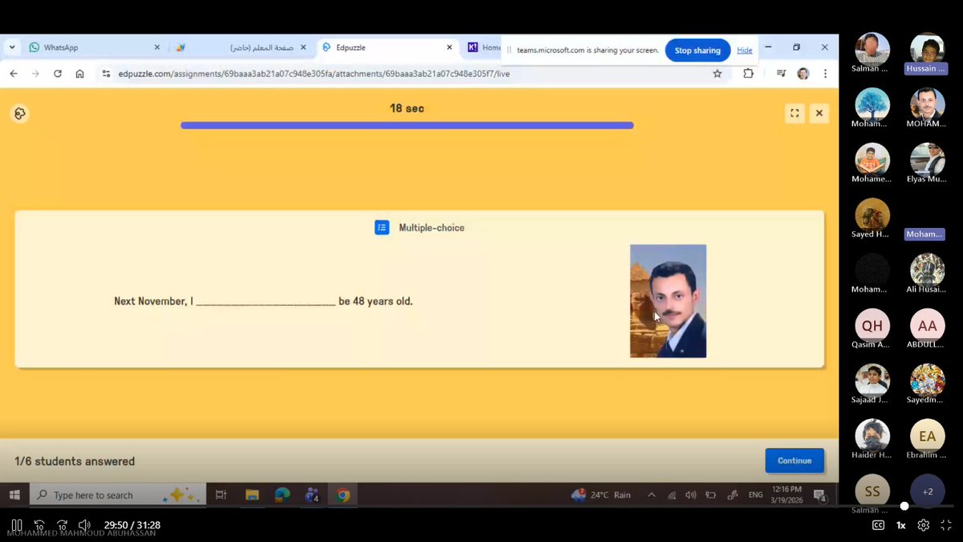Image resolution: width=963 pixels, height=542 pixels.
Task: Close the Edpuzzle live question
Action: point(819,113)
